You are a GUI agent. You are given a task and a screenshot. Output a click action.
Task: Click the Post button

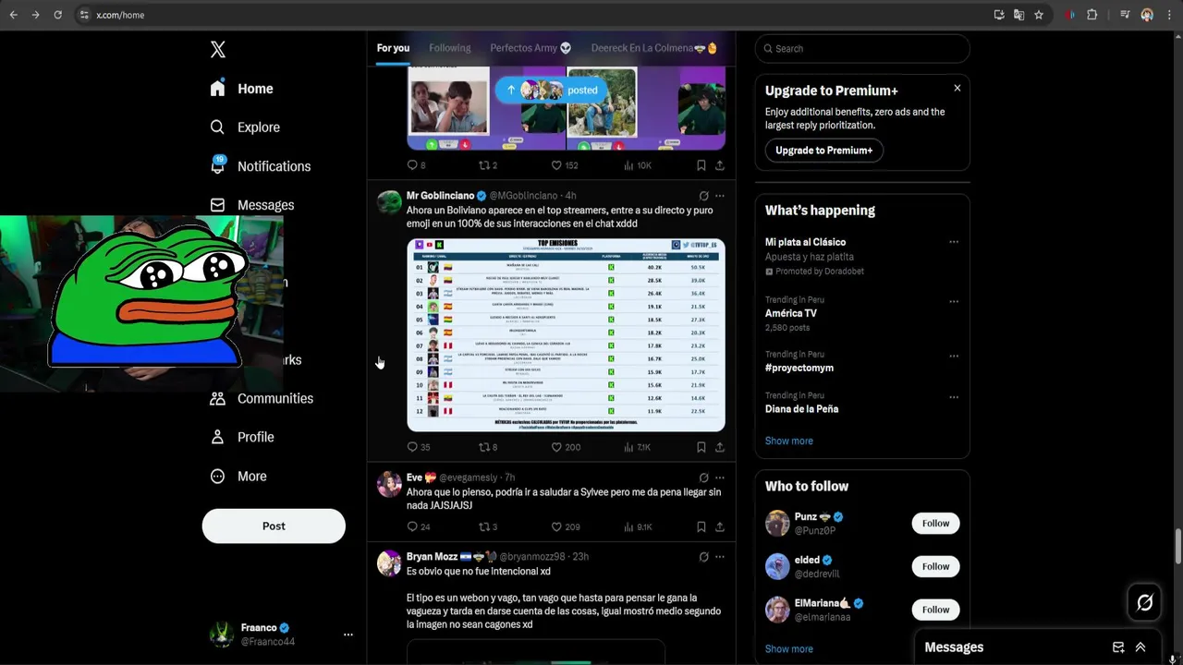click(x=274, y=526)
